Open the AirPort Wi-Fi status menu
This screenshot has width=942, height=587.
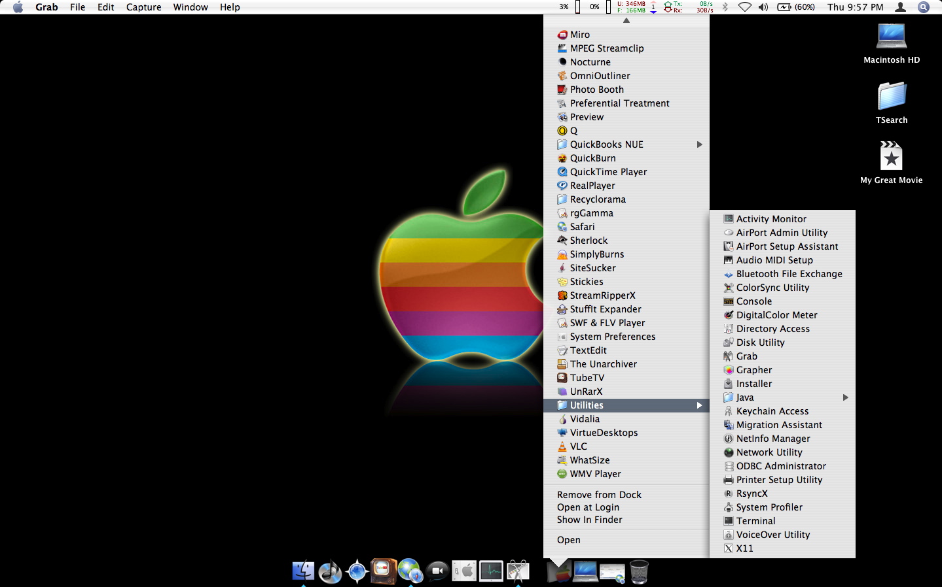(745, 7)
